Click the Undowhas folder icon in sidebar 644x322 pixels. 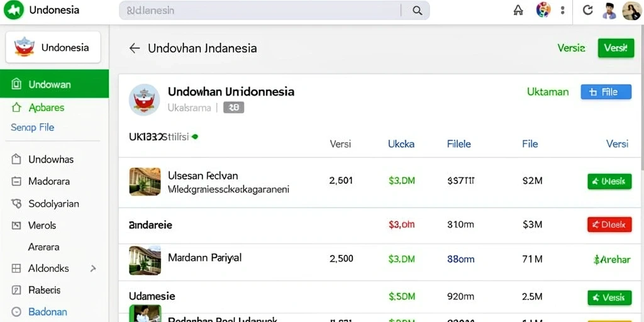[x=16, y=159]
